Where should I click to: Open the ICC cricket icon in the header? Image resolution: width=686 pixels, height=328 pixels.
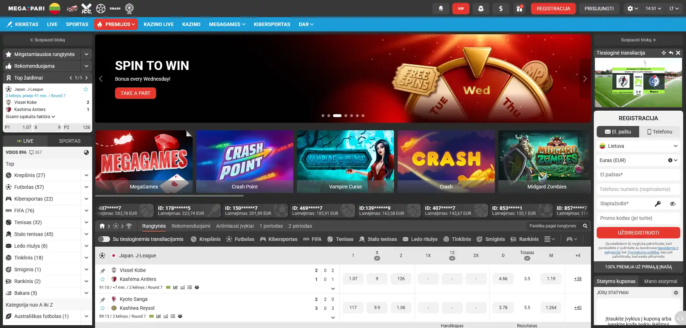pos(86,9)
